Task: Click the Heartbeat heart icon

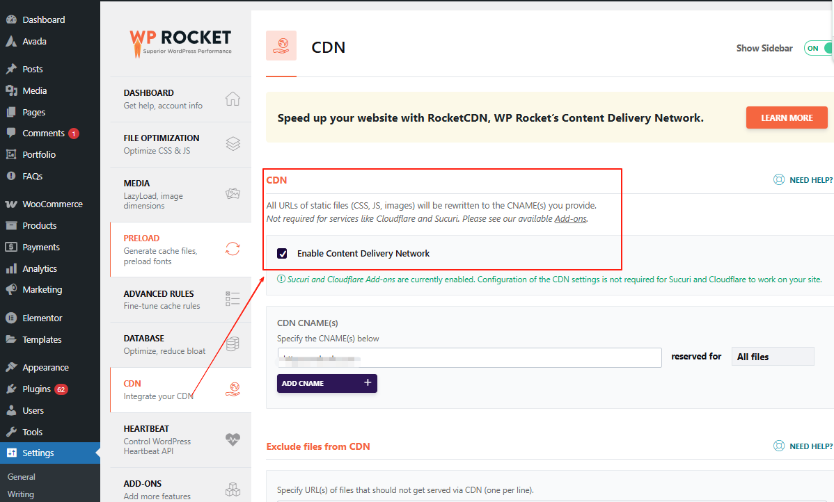Action: (233, 439)
